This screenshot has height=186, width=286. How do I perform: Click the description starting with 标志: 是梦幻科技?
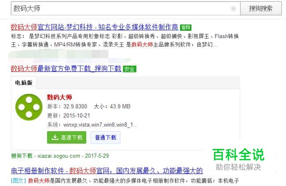point(125,40)
